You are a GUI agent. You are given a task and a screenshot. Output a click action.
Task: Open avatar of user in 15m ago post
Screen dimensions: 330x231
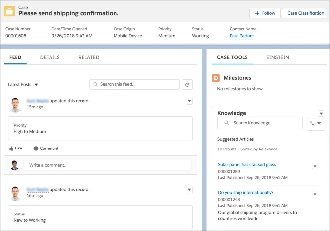click(x=15, y=105)
